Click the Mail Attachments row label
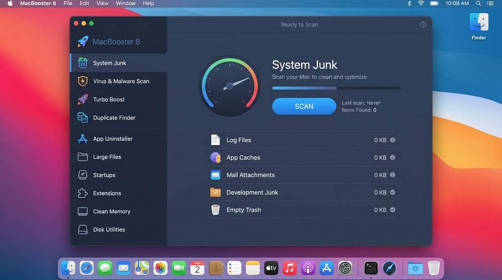 click(250, 175)
